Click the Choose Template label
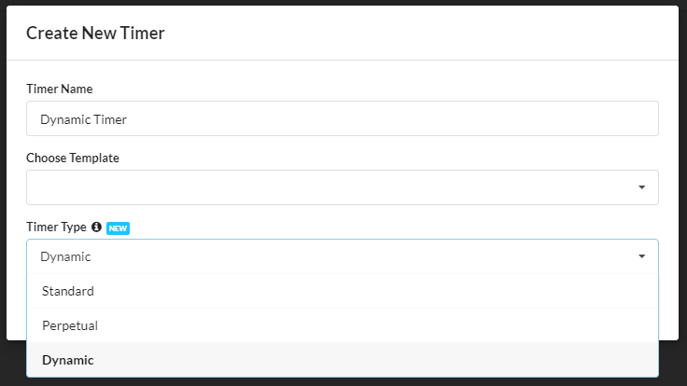 [x=73, y=158]
